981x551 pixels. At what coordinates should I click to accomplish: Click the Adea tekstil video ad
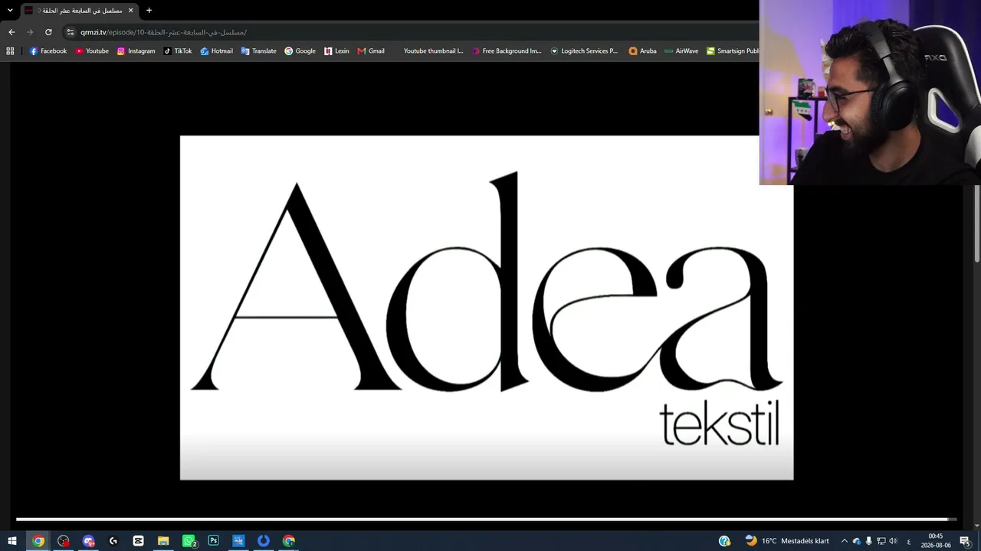pyautogui.click(x=487, y=308)
